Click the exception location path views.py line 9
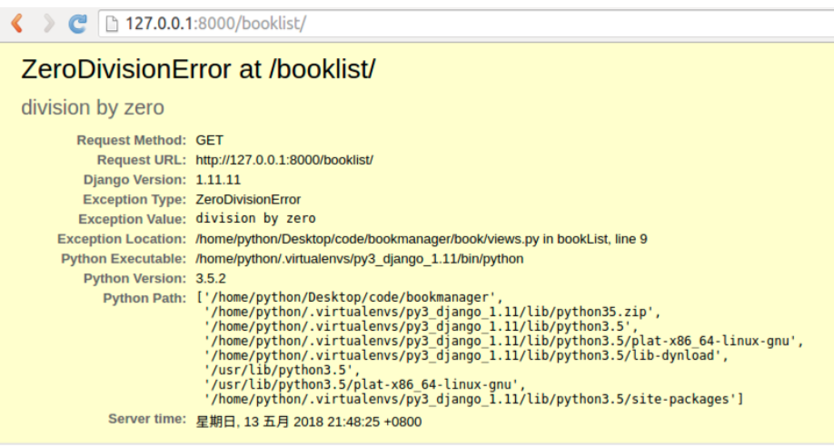 pos(422,239)
